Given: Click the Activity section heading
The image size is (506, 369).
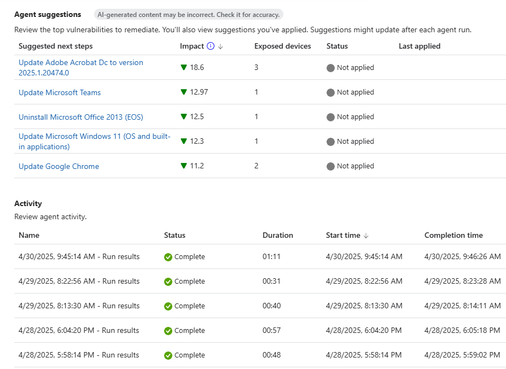Looking at the screenshot, I should [28, 203].
